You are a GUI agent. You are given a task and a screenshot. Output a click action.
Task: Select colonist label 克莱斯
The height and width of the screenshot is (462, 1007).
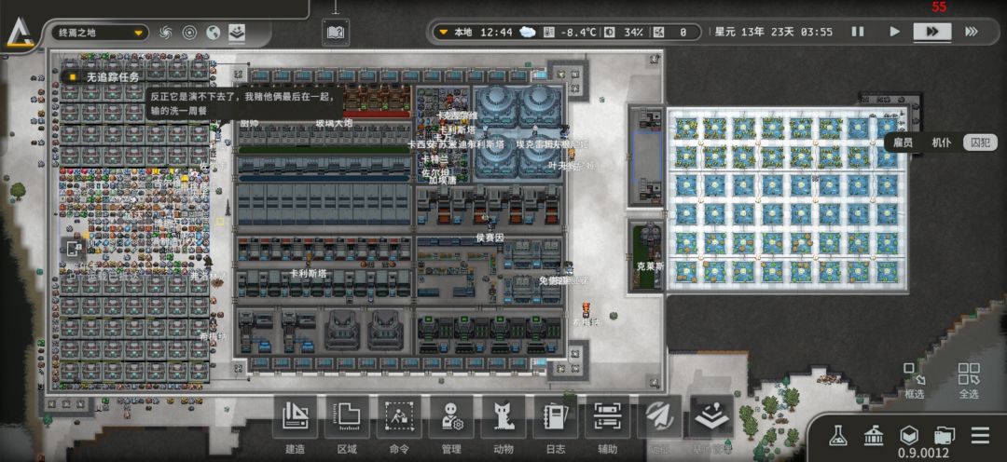click(649, 265)
